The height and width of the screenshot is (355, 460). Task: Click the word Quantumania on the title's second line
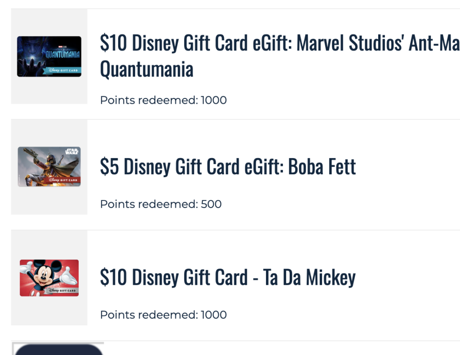pyautogui.click(x=147, y=69)
